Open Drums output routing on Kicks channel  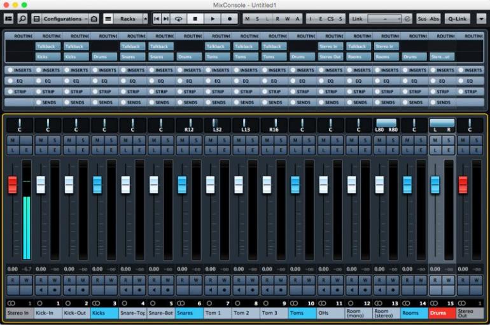104,57
